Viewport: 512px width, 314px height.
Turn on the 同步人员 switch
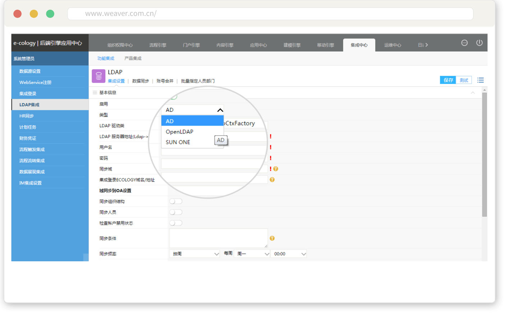(176, 212)
